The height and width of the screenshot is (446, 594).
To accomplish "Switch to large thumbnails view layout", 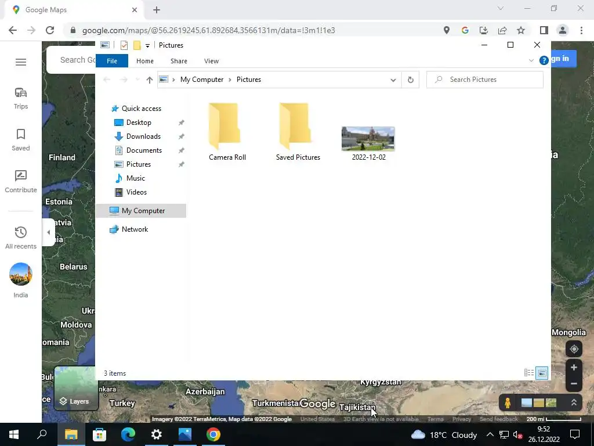I will 542,373.
